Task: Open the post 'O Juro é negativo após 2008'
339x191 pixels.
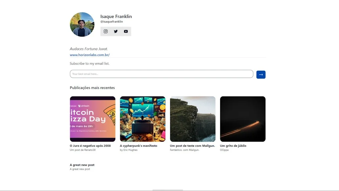Action: [90, 145]
